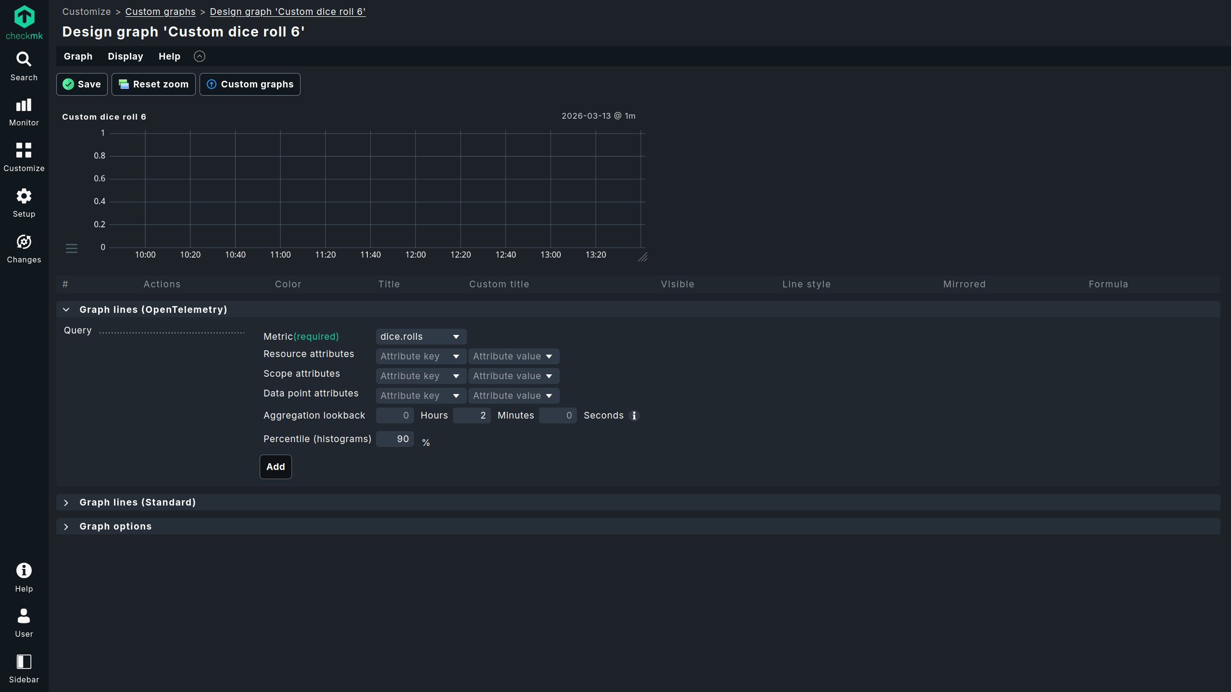This screenshot has height=692, width=1231.
Task: Open the dice.rolls metric dropdown
Action: 420,337
